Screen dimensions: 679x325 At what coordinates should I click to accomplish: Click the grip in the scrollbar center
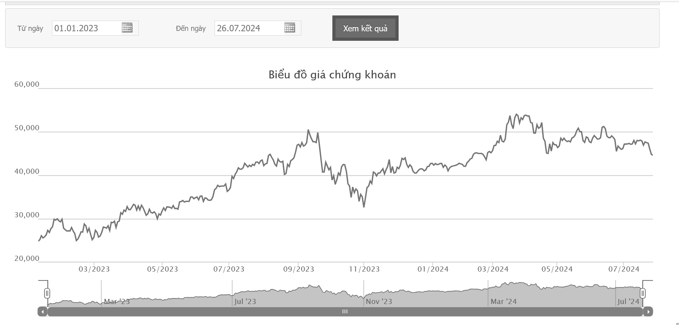point(345,312)
